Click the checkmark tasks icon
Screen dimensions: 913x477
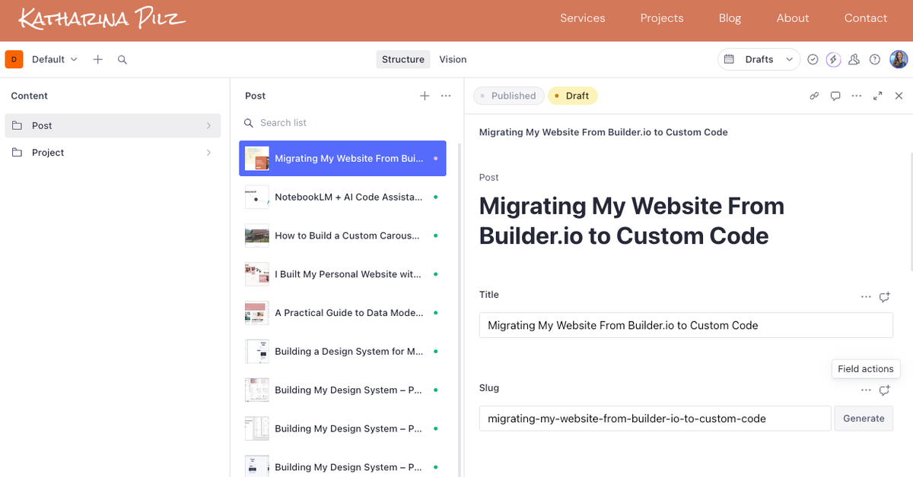813,59
